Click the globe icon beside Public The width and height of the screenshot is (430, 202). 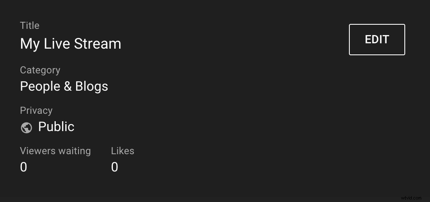coord(26,128)
